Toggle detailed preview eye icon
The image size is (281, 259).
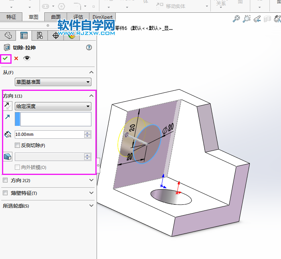[x=27, y=58]
